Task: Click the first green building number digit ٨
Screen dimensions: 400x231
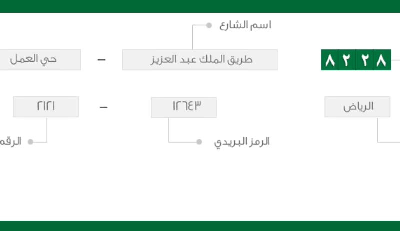Action: pos(330,60)
